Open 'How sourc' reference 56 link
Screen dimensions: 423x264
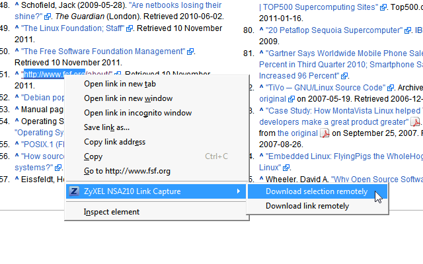click(43, 156)
